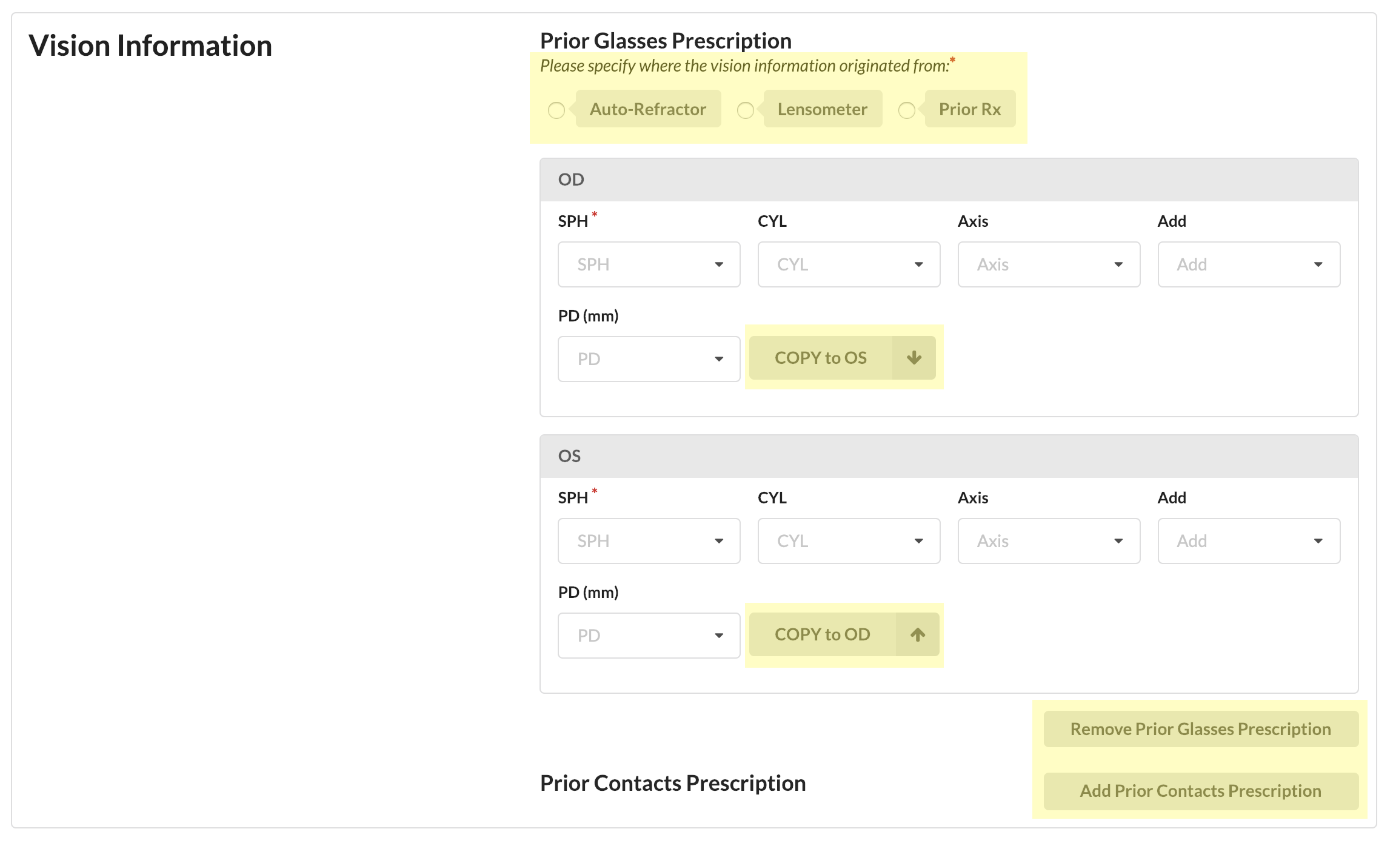Click the down arrow icon on COPY to OS
Screen dimensions: 1393x843
914,358
